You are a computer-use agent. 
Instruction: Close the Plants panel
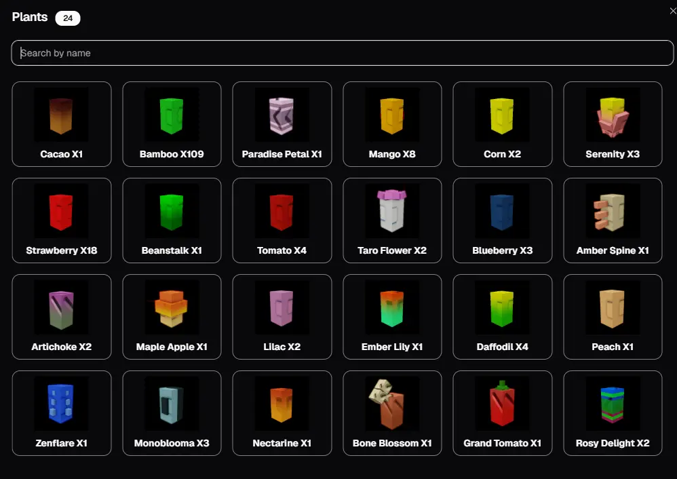click(673, 12)
